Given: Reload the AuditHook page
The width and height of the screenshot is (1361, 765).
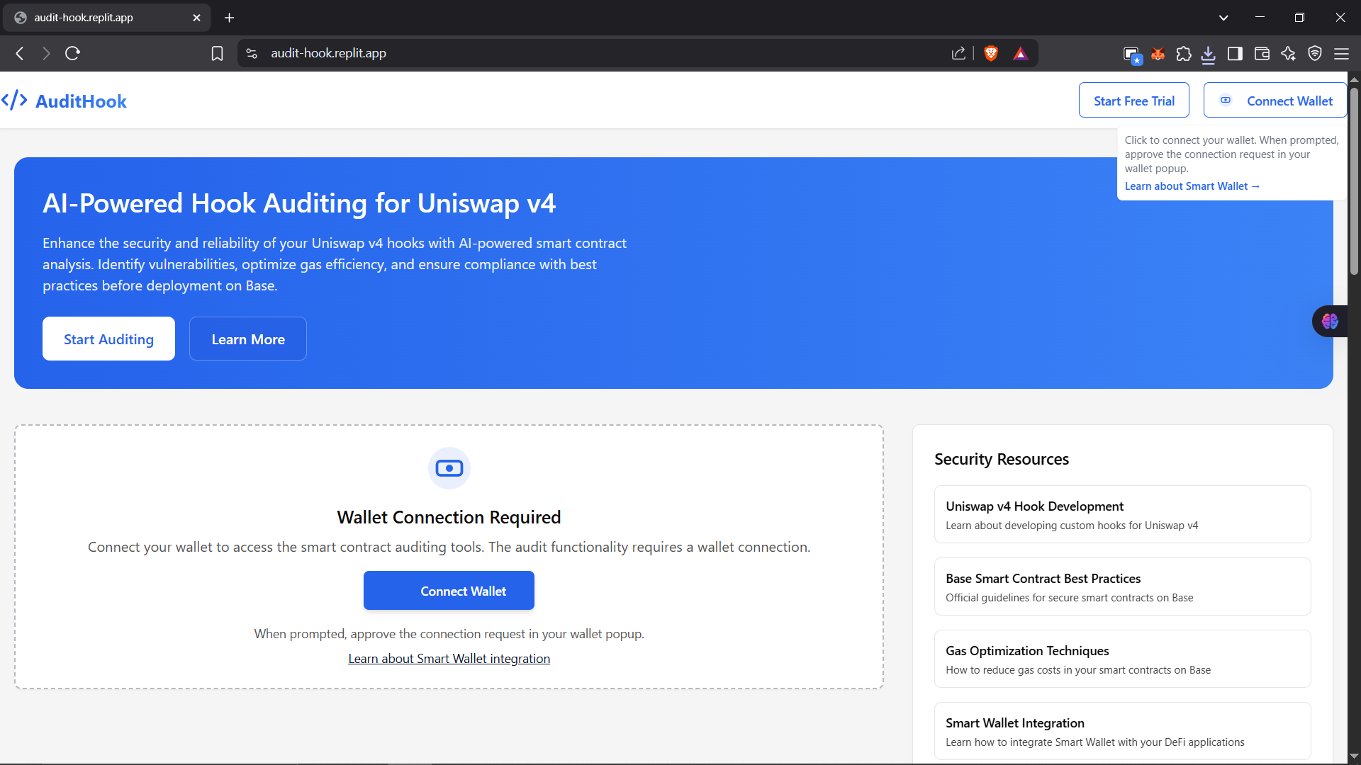Looking at the screenshot, I should tap(72, 53).
